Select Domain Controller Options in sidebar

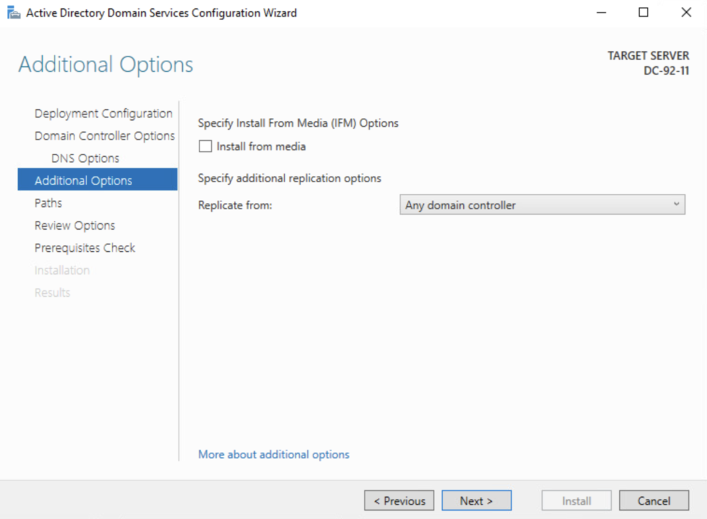pyautogui.click(x=104, y=136)
